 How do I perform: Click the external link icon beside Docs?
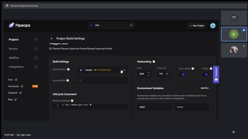16,80
